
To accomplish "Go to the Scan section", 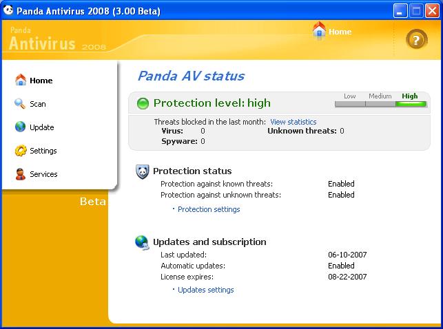I will [38, 104].
